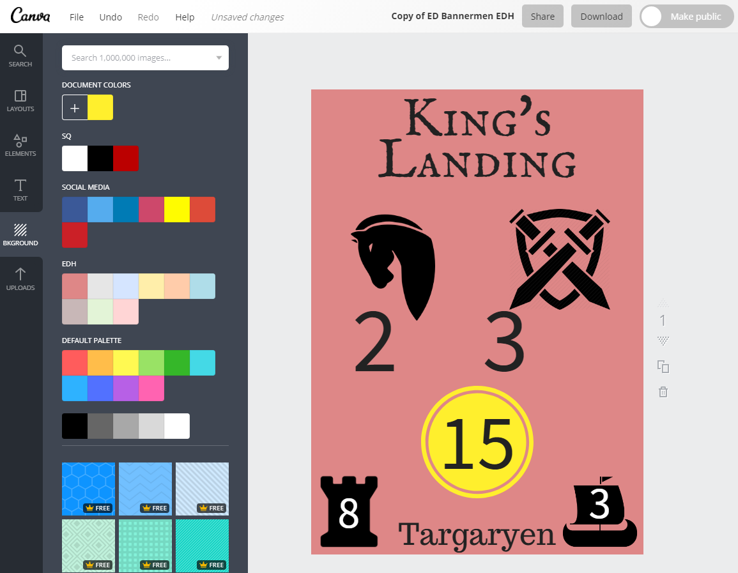Move page up with upper arrow icon

(x=663, y=303)
